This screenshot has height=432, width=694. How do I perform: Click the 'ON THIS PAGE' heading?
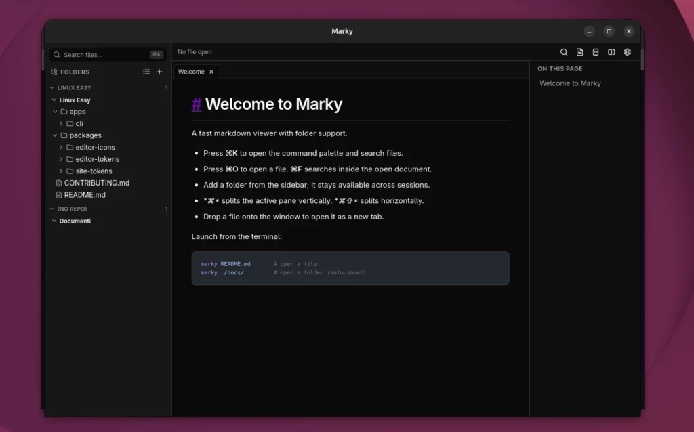(x=560, y=69)
